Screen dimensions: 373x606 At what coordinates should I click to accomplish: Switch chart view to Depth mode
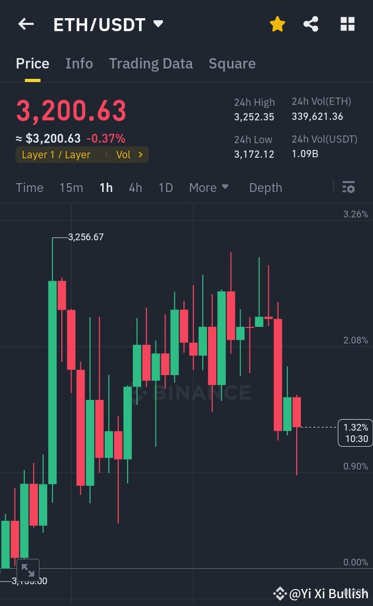pos(265,188)
